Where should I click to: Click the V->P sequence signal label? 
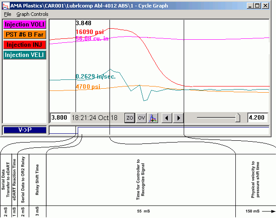click(x=25, y=130)
